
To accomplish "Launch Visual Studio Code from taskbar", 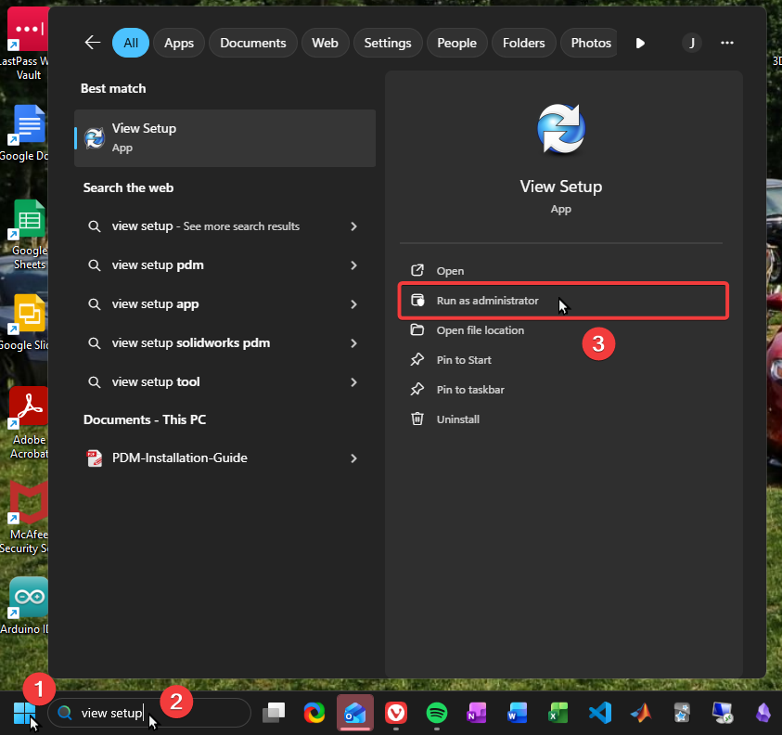I will coord(599,713).
